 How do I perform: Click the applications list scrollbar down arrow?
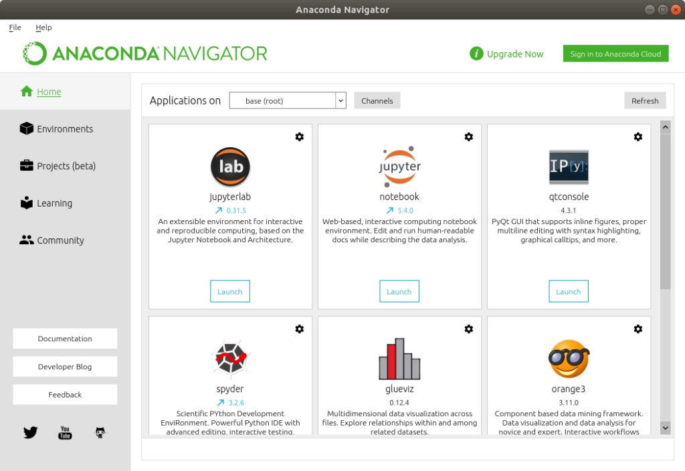(x=666, y=428)
